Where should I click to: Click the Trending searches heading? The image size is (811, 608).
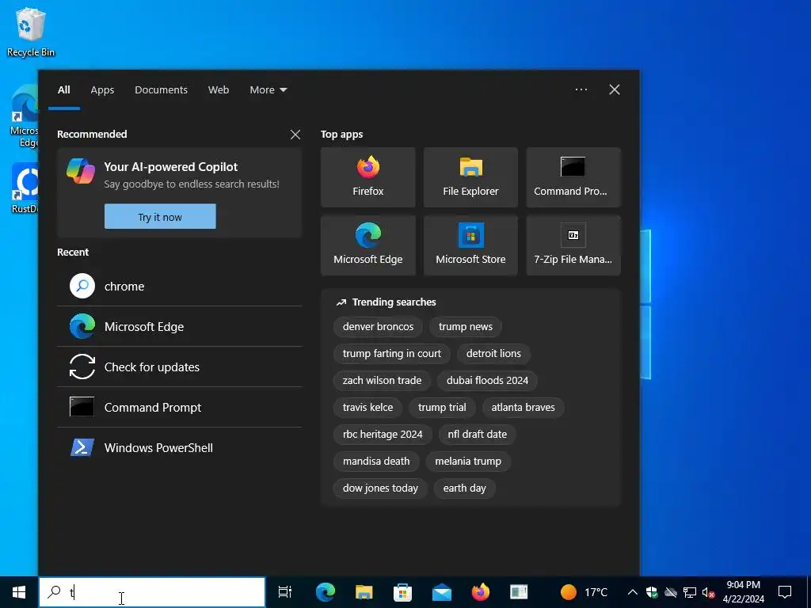click(x=394, y=302)
